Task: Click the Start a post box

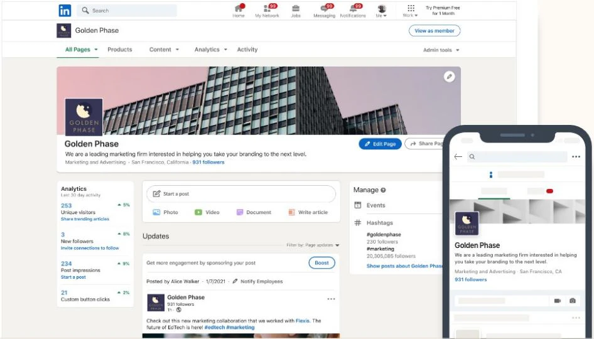Action: tap(241, 194)
